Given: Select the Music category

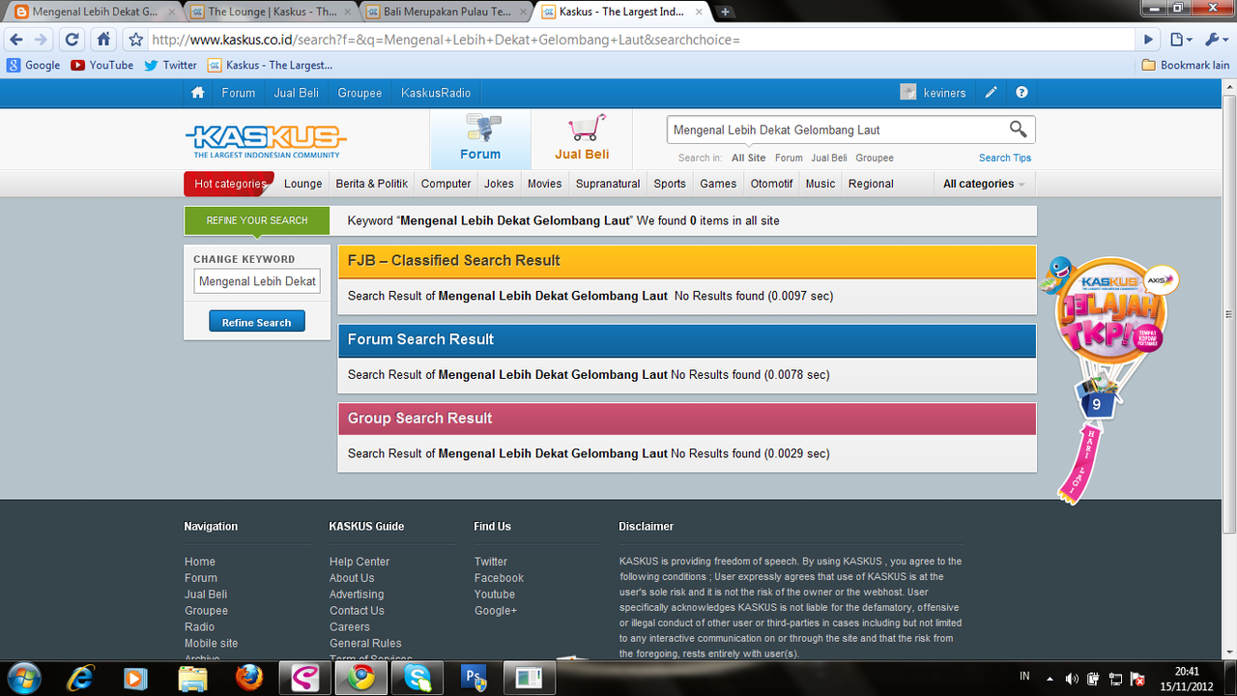Looking at the screenshot, I should 820,184.
